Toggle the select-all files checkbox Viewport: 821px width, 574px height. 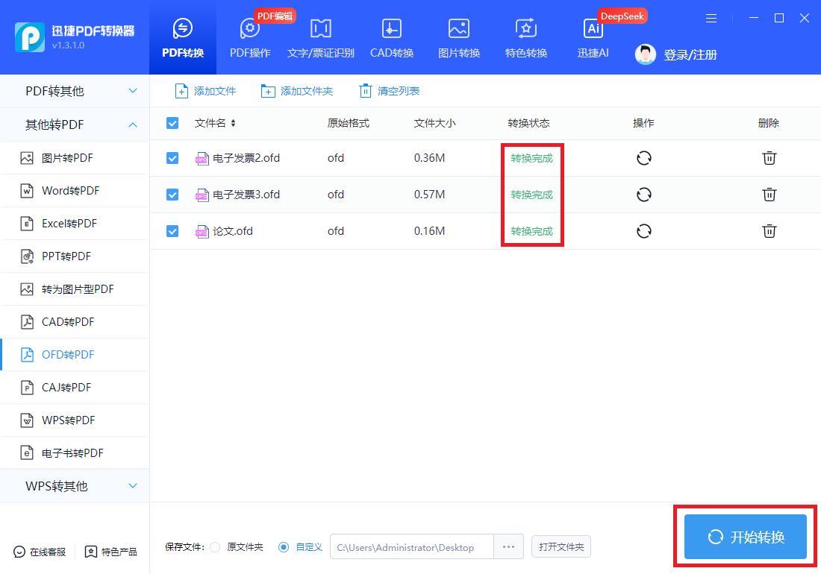tap(172, 123)
